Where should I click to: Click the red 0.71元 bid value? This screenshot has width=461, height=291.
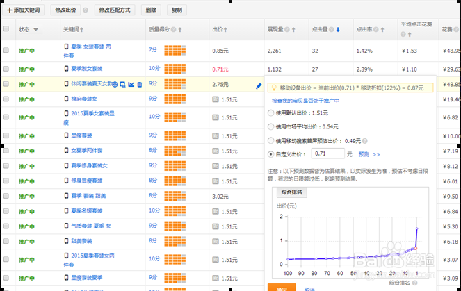pyautogui.click(x=220, y=69)
